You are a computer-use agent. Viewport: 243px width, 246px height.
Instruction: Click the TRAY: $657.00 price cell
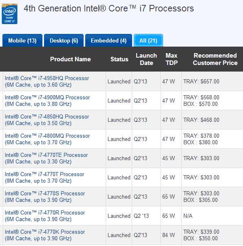pos(201,81)
